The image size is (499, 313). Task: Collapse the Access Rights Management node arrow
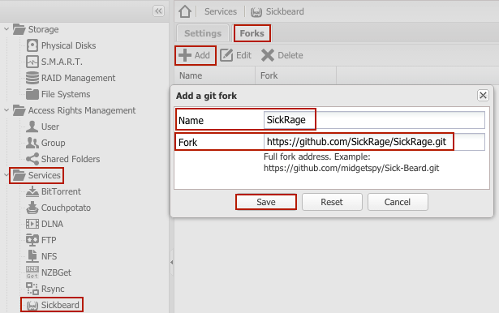(6, 110)
